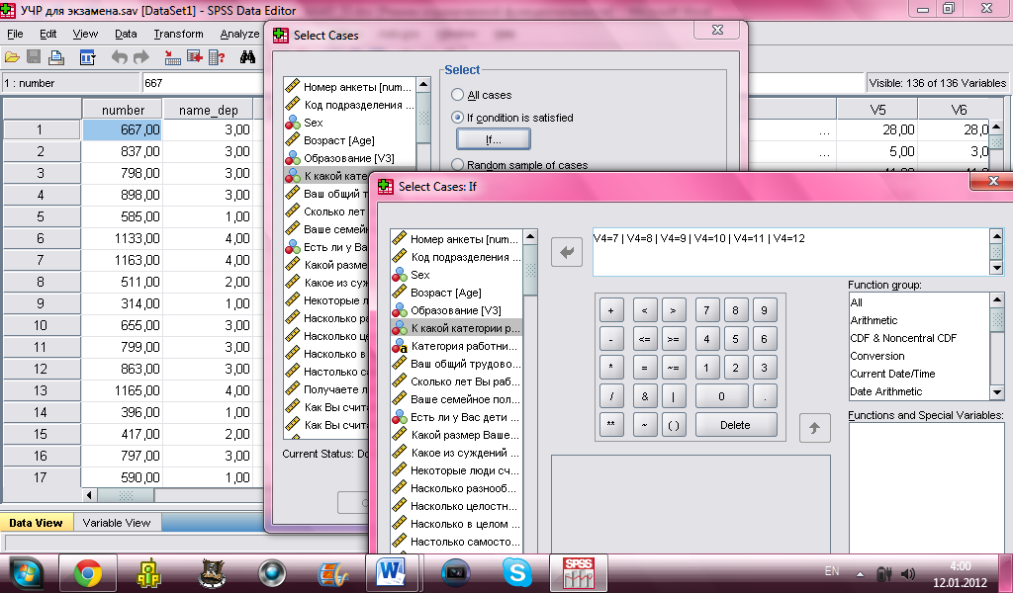The height and width of the screenshot is (593, 1013).
Task: Open Skype from the taskbar
Action: click(516, 573)
